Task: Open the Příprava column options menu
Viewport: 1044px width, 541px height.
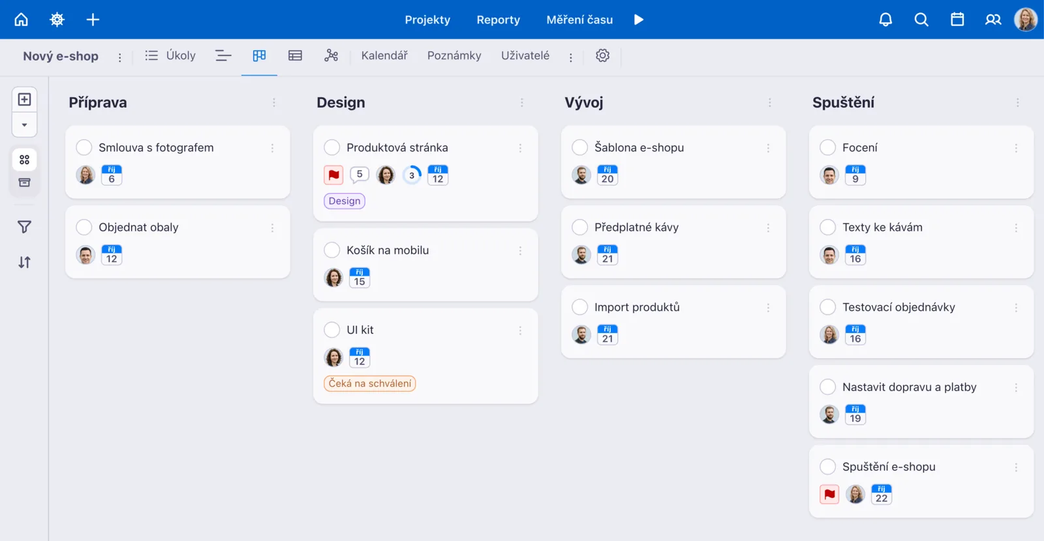Action: (x=274, y=102)
